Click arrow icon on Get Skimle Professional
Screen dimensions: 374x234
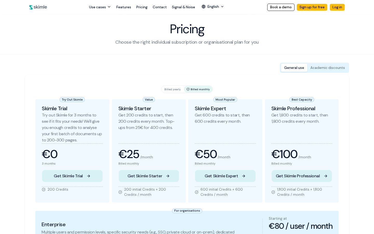[326, 176]
